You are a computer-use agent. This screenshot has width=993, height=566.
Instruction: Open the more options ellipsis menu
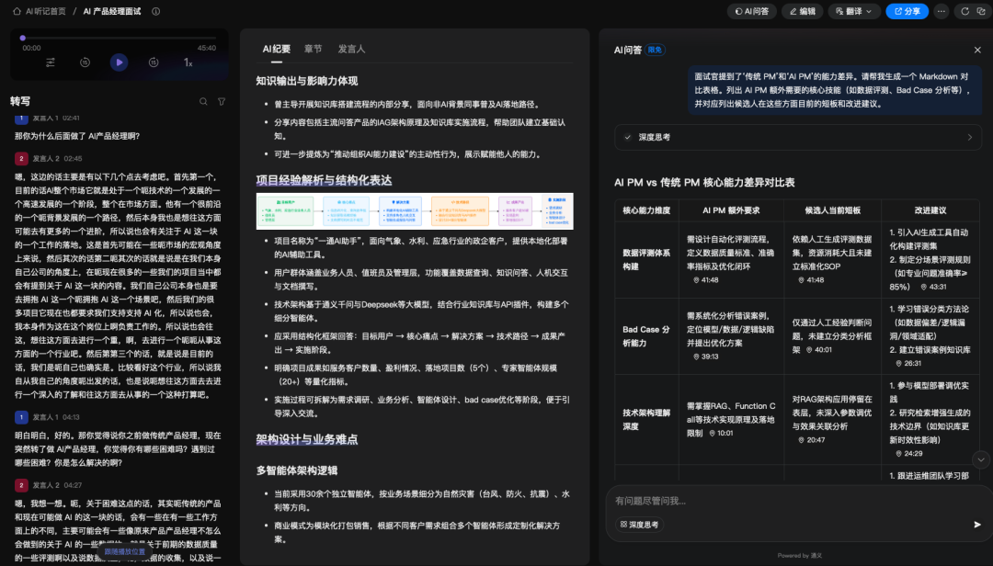[x=942, y=11]
